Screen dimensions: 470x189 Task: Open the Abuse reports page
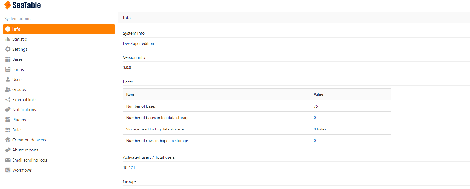tap(25, 150)
